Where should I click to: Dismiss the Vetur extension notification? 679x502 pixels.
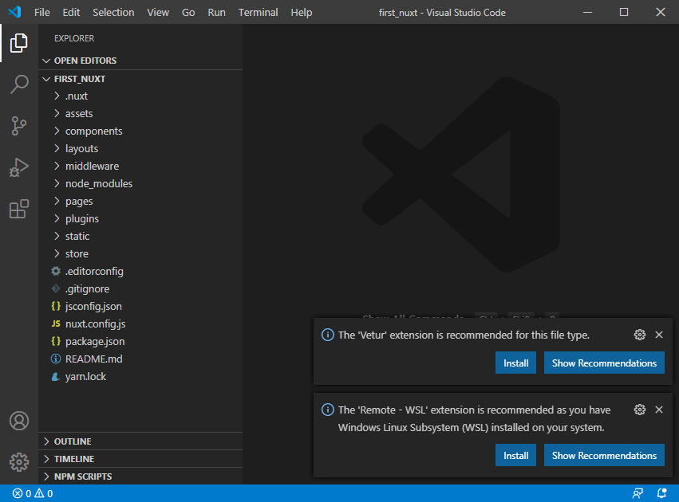(x=658, y=335)
